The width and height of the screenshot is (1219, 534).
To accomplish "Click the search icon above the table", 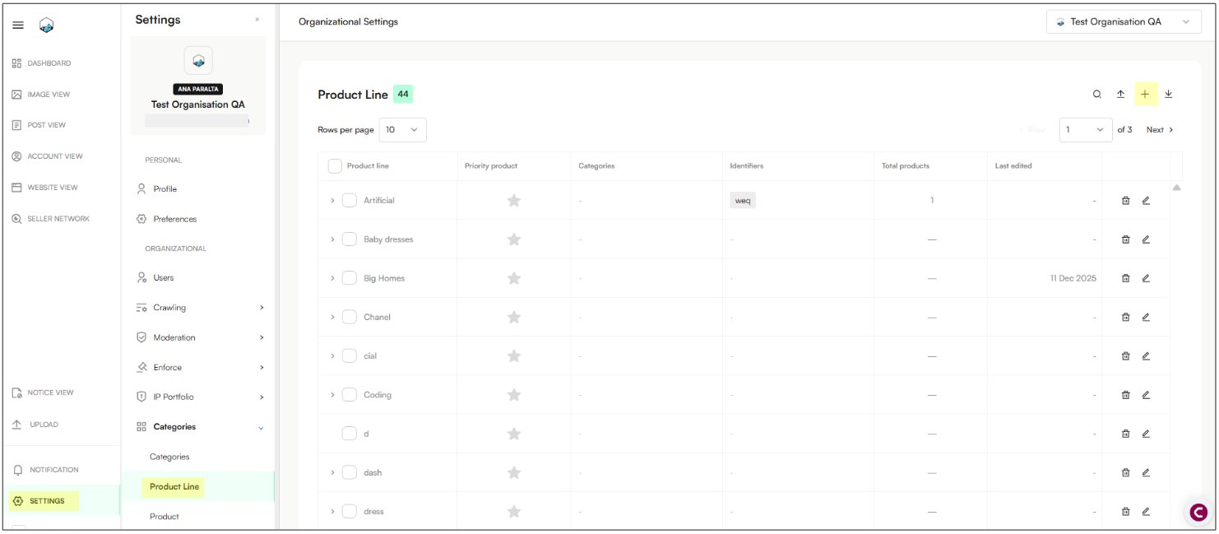I will pyautogui.click(x=1096, y=95).
